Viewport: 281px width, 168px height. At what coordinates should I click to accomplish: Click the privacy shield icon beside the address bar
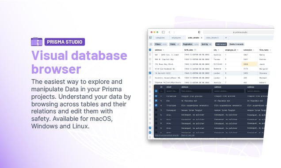point(199,32)
